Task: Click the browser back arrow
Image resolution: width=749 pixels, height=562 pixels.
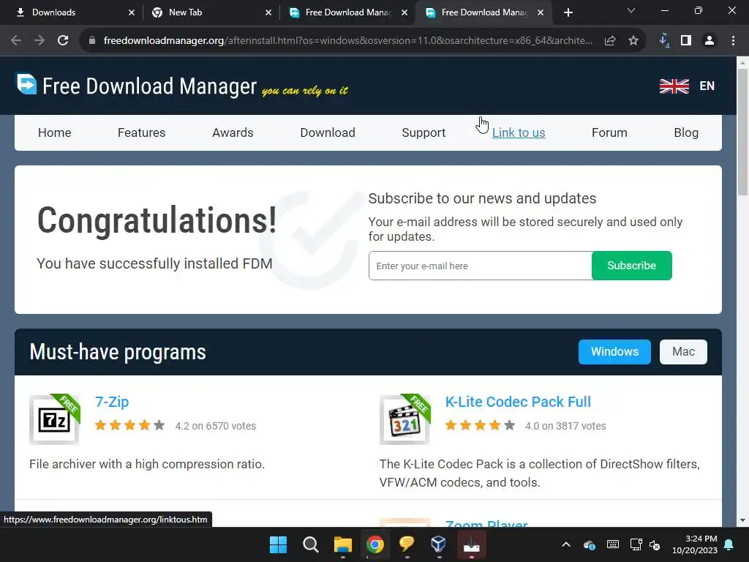Action: click(x=16, y=41)
